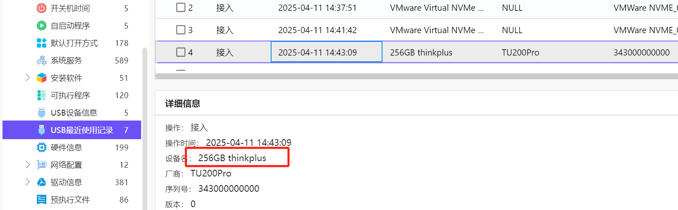Click the 驱动信息 blue icon
The height and width of the screenshot is (210, 678).
[41, 182]
